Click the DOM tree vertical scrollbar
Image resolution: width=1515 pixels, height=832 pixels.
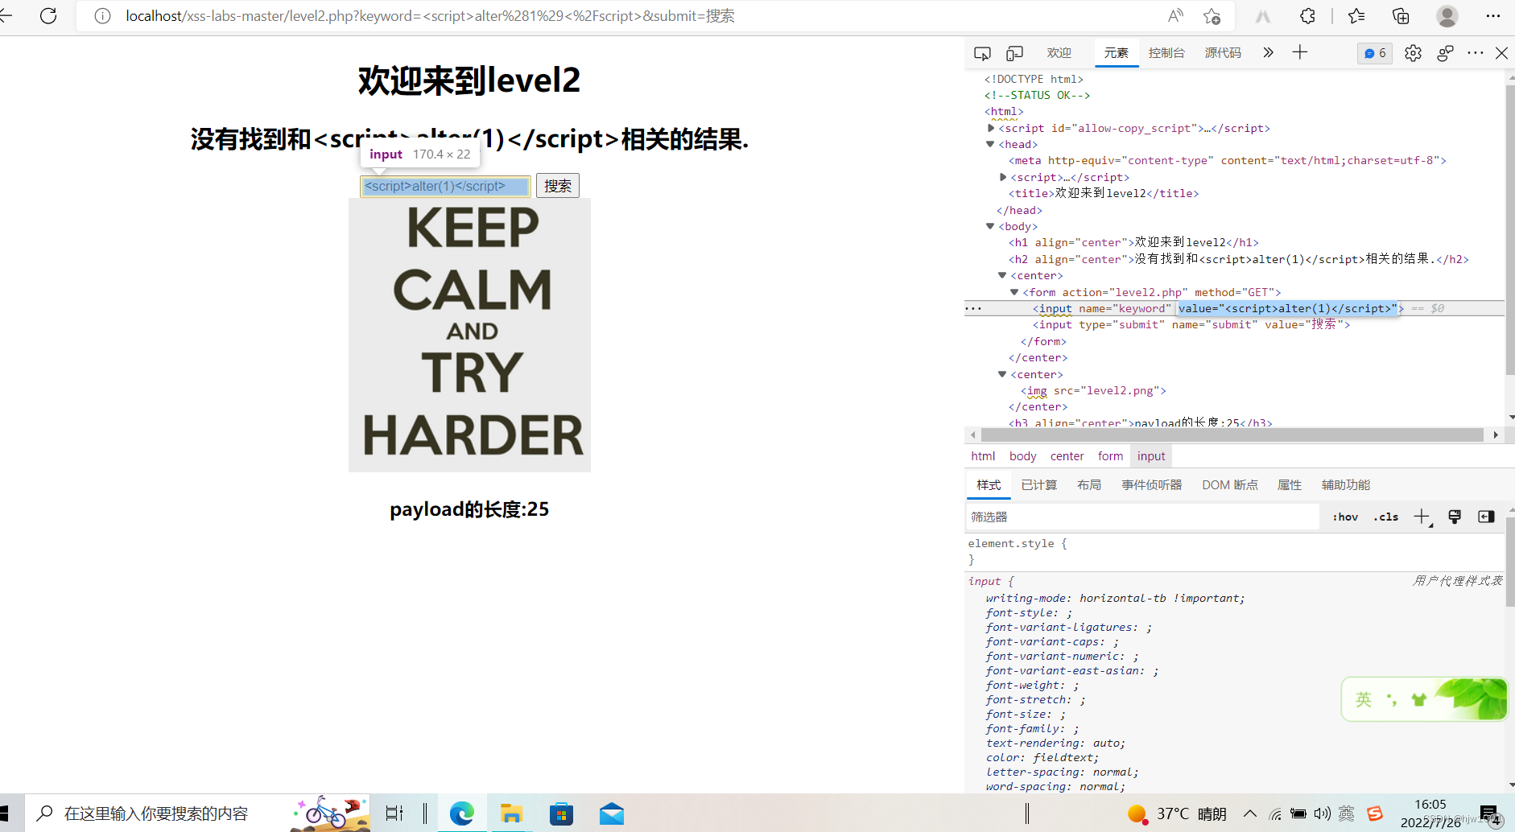click(x=1510, y=229)
